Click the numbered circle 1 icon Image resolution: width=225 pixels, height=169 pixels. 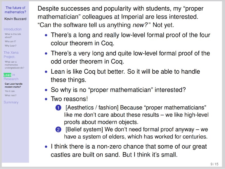(58, 108)
